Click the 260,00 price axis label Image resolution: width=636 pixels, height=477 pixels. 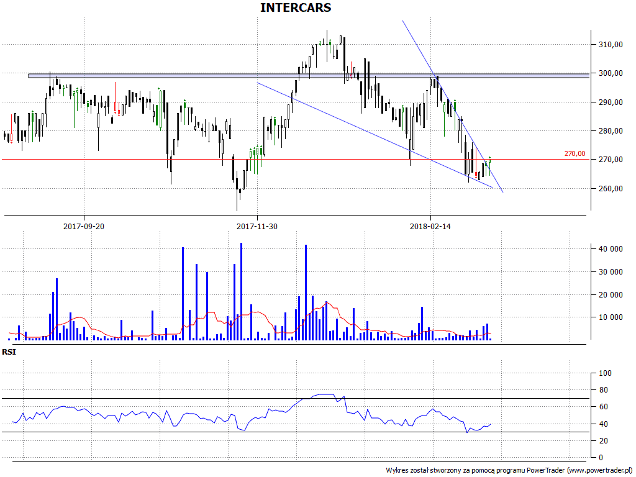pos(611,188)
